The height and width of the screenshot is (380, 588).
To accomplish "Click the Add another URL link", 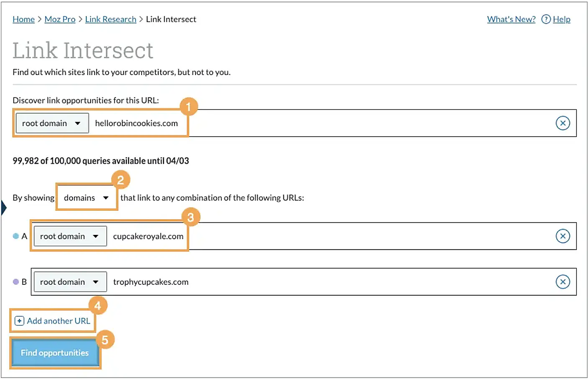I will (58, 321).
